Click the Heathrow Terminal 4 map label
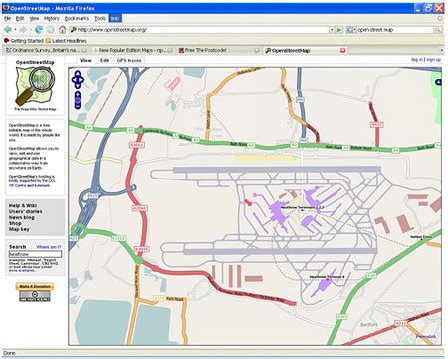This screenshot has width=448, height=359. 328,277
